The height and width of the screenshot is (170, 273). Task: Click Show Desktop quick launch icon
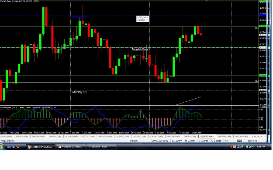[x=9, y=147]
